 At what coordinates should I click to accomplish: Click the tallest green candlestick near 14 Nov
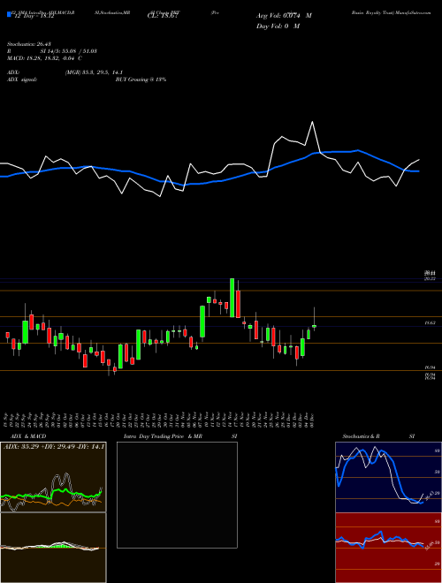(x=232, y=298)
